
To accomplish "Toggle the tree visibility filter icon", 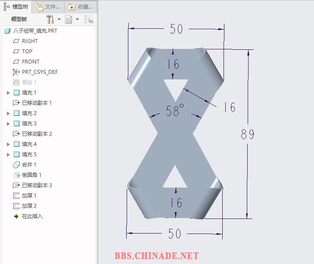I will (x=88, y=19).
